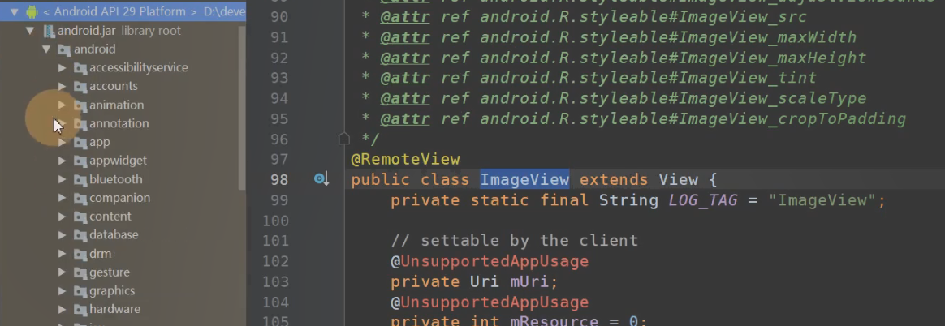945x326 pixels.
Task: Click the highlighted ImageView class name
Action: pos(524,179)
